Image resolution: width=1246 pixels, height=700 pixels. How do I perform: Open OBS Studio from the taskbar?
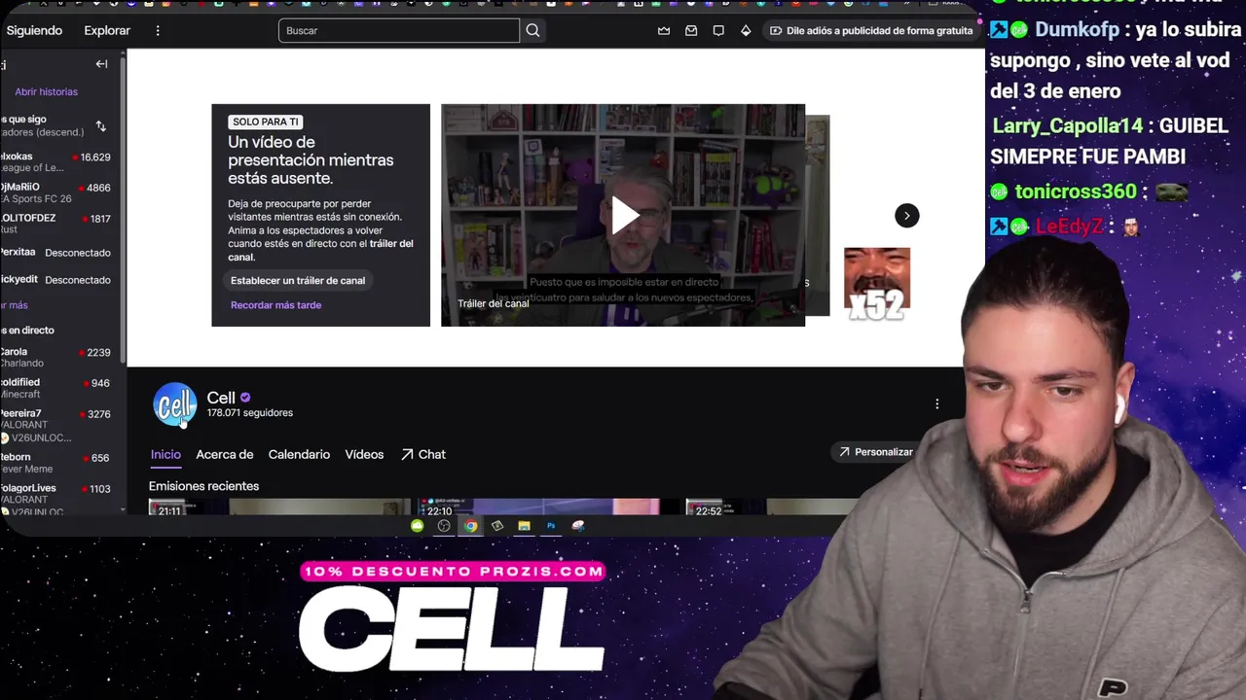[444, 526]
